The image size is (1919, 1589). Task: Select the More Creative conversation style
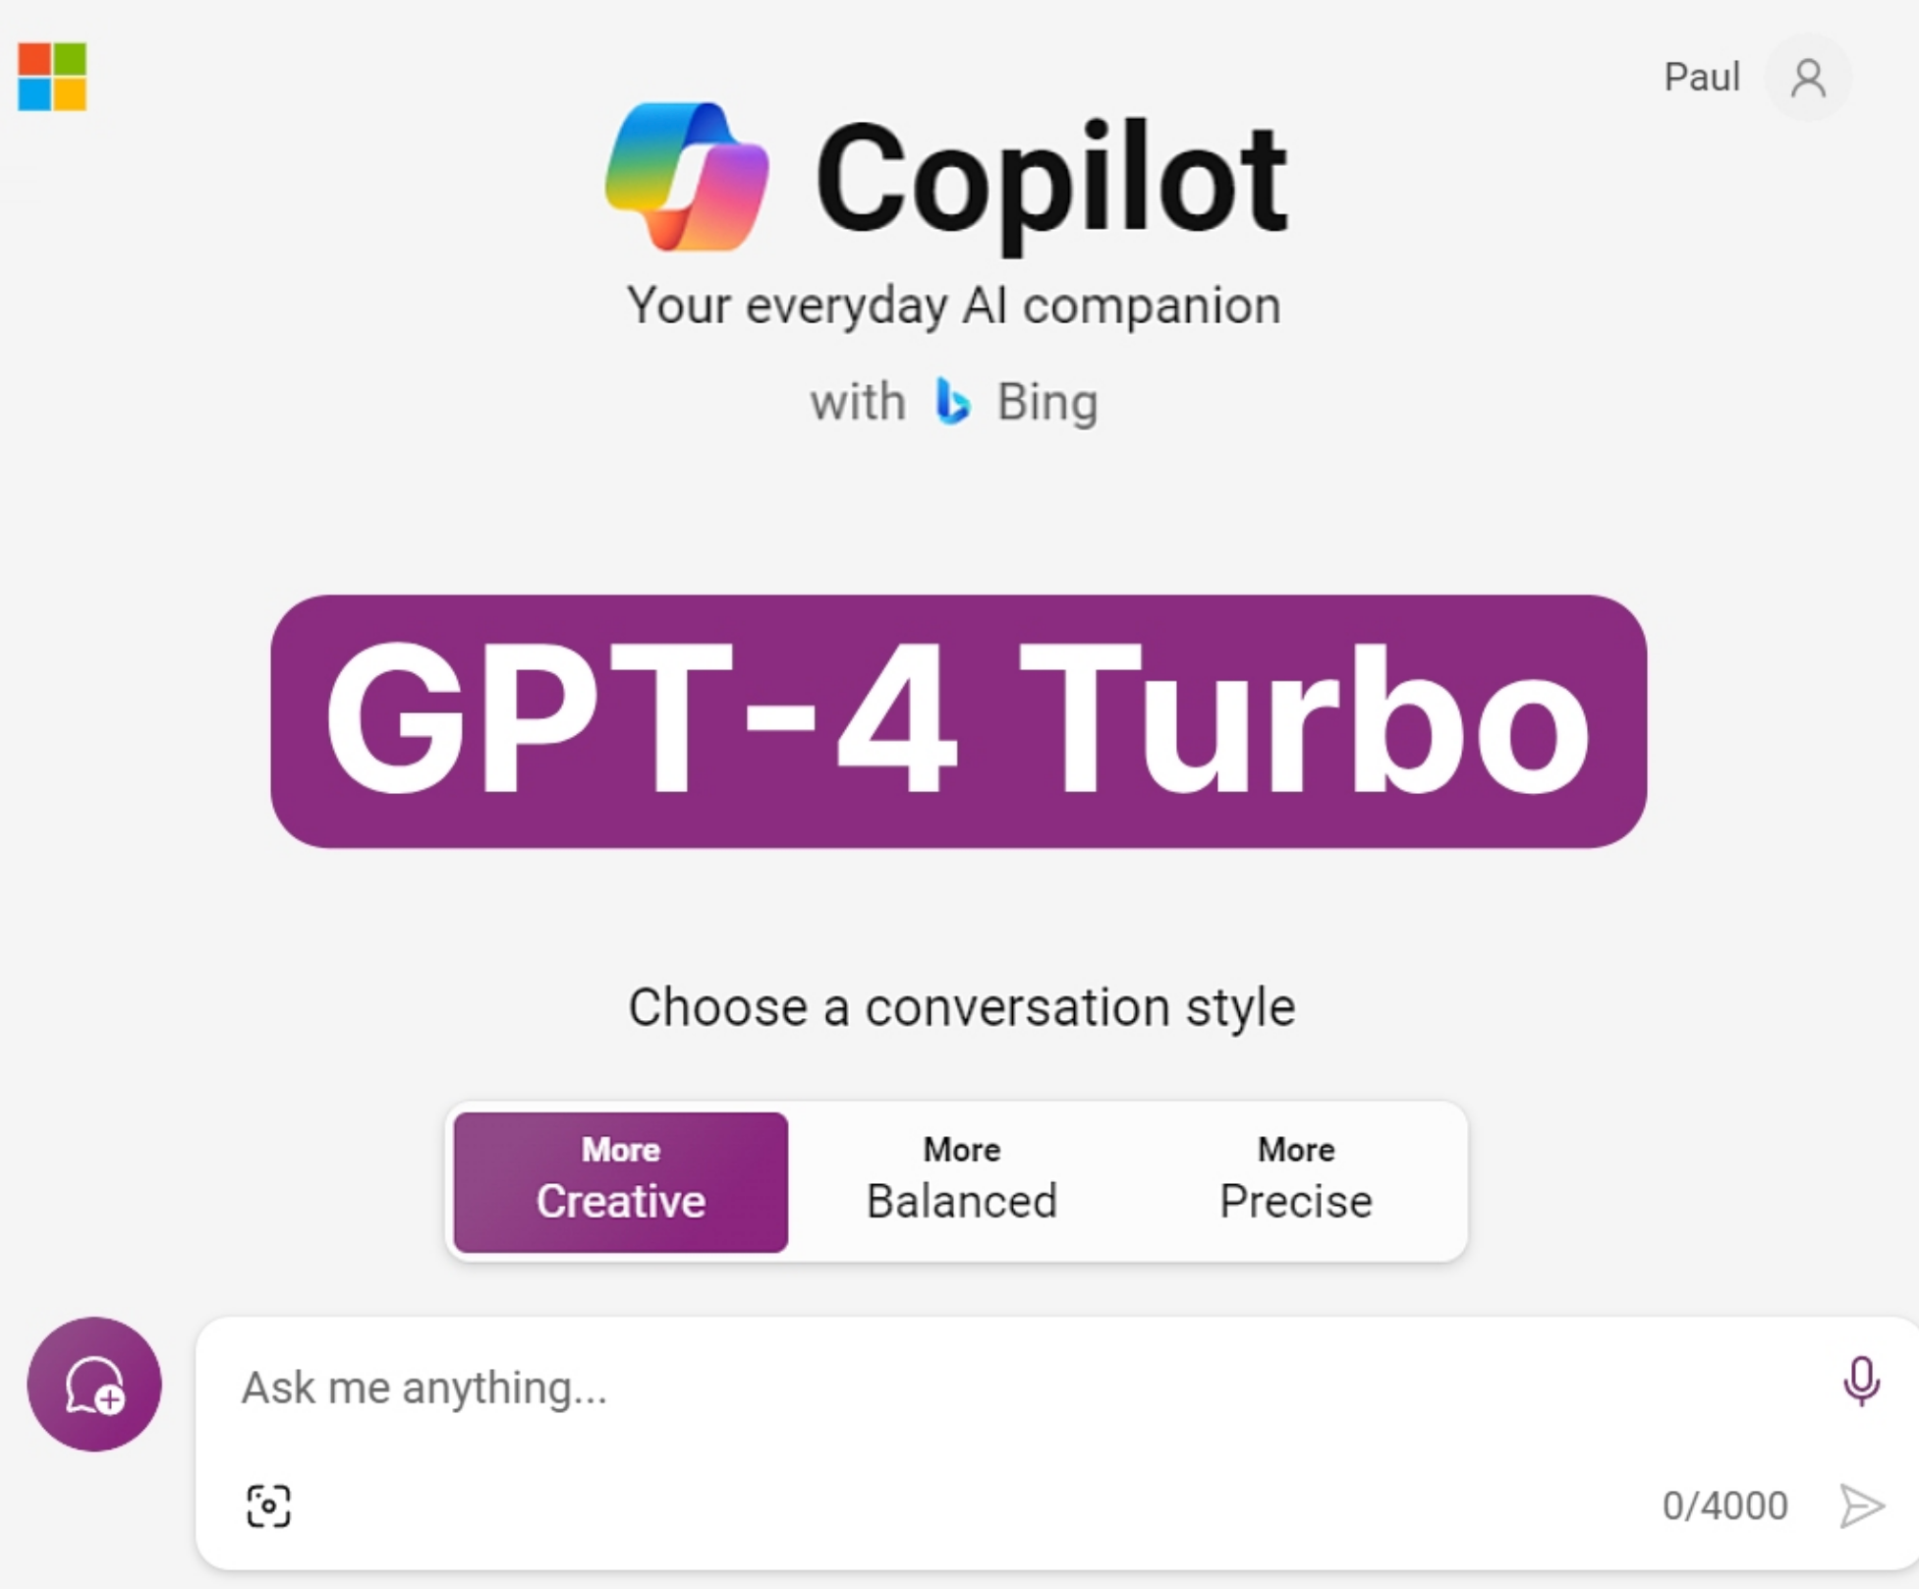click(621, 1182)
